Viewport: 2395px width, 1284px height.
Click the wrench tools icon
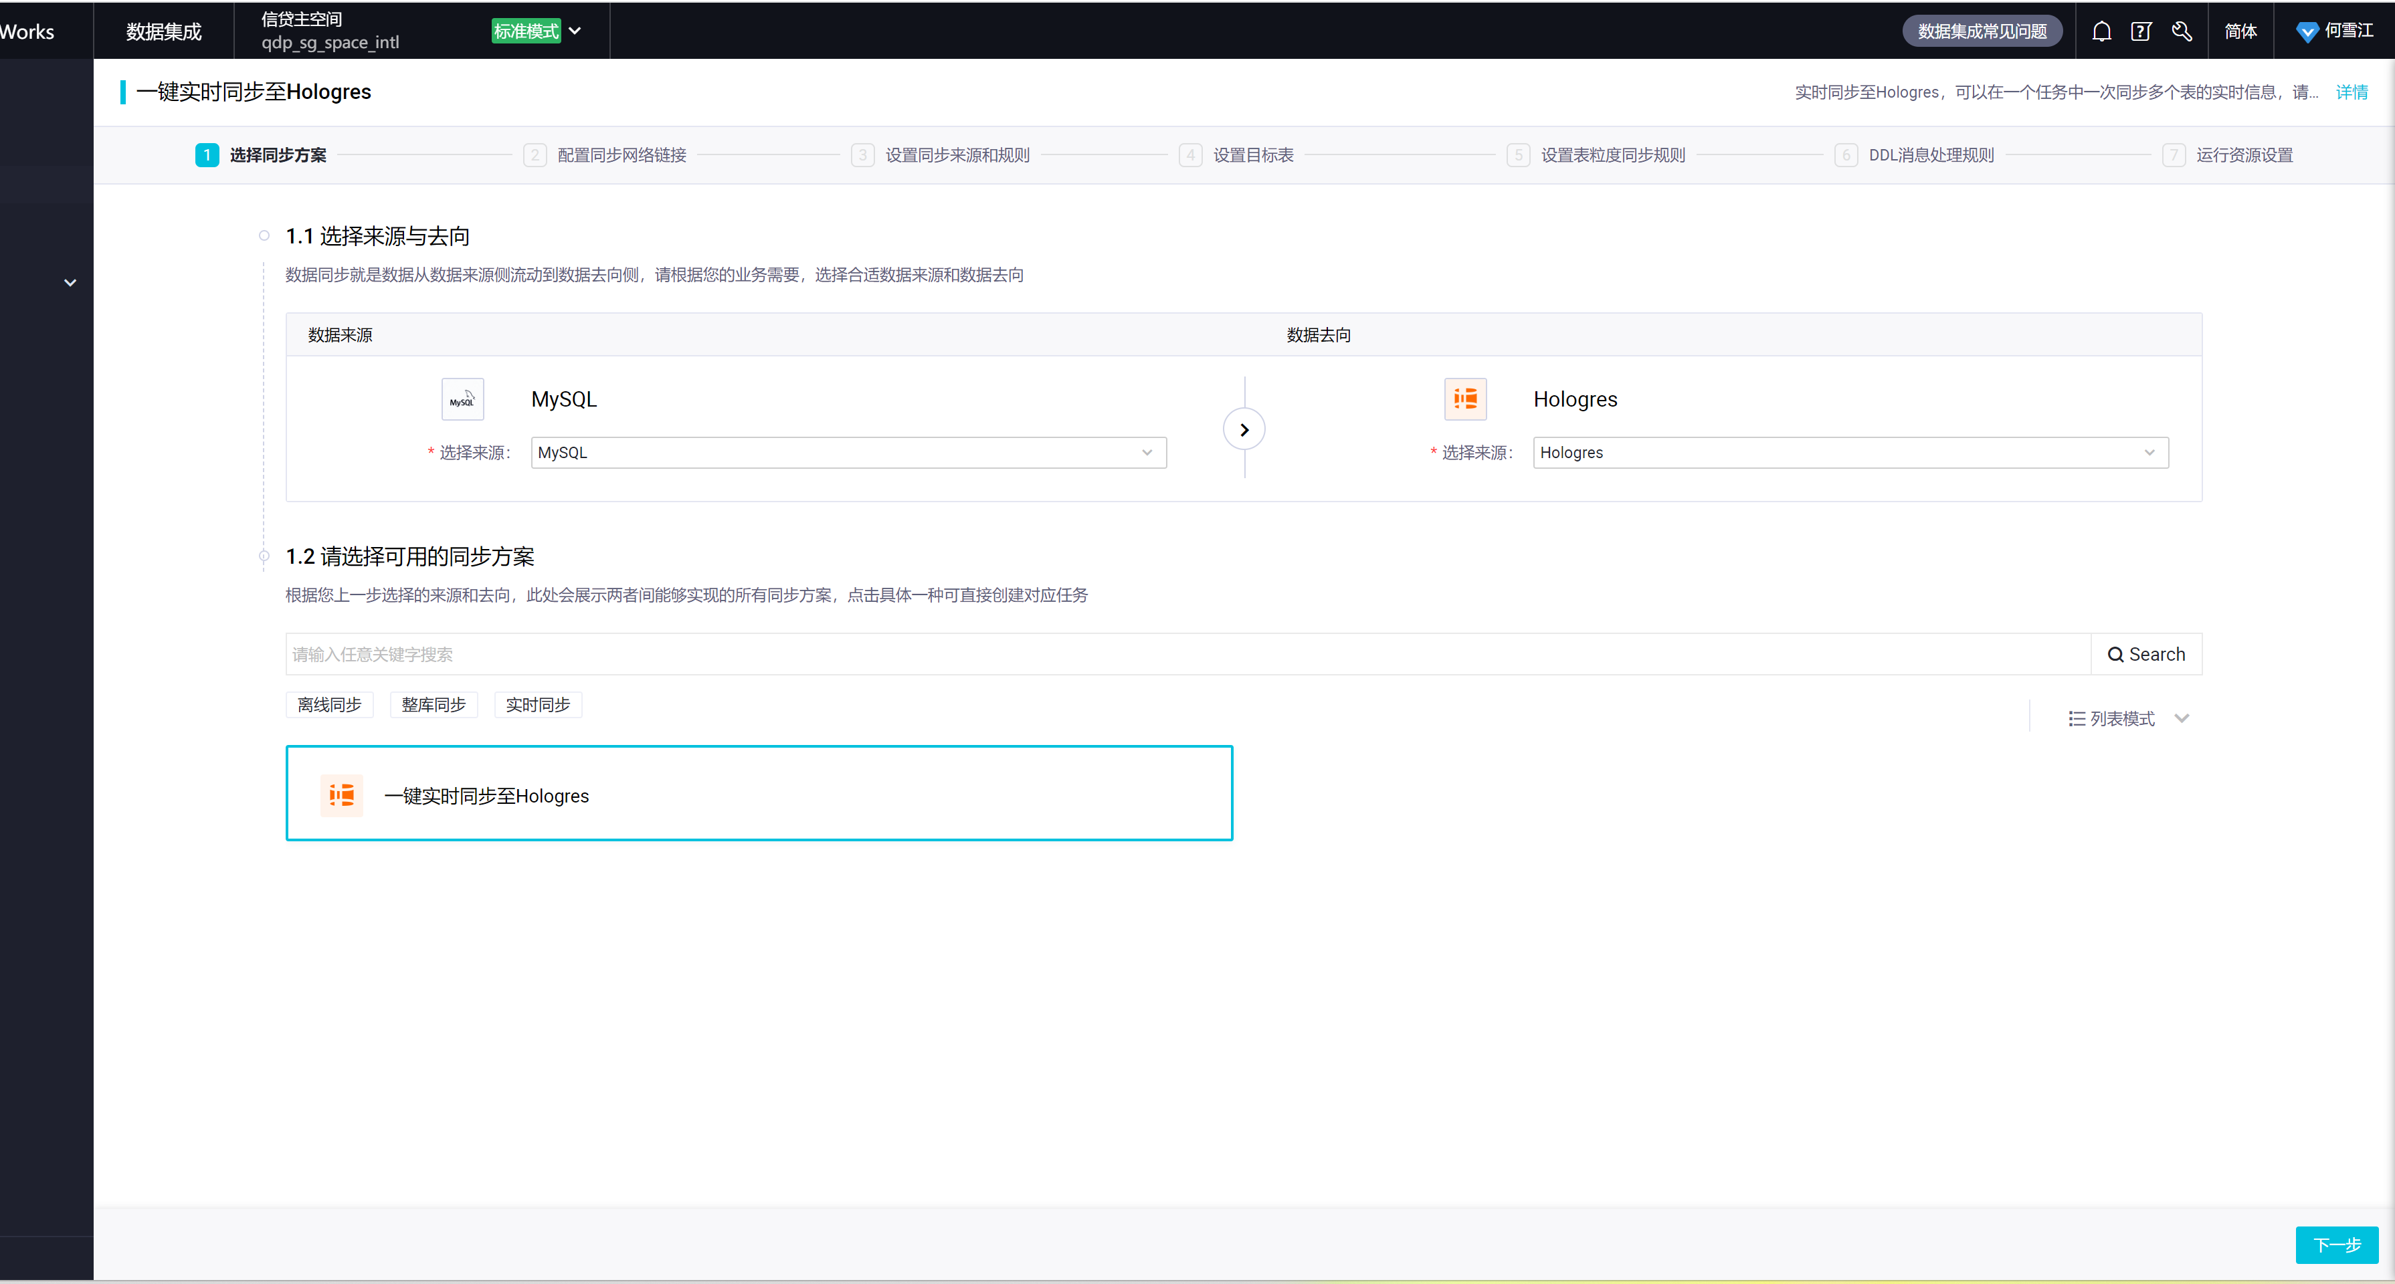(2181, 31)
